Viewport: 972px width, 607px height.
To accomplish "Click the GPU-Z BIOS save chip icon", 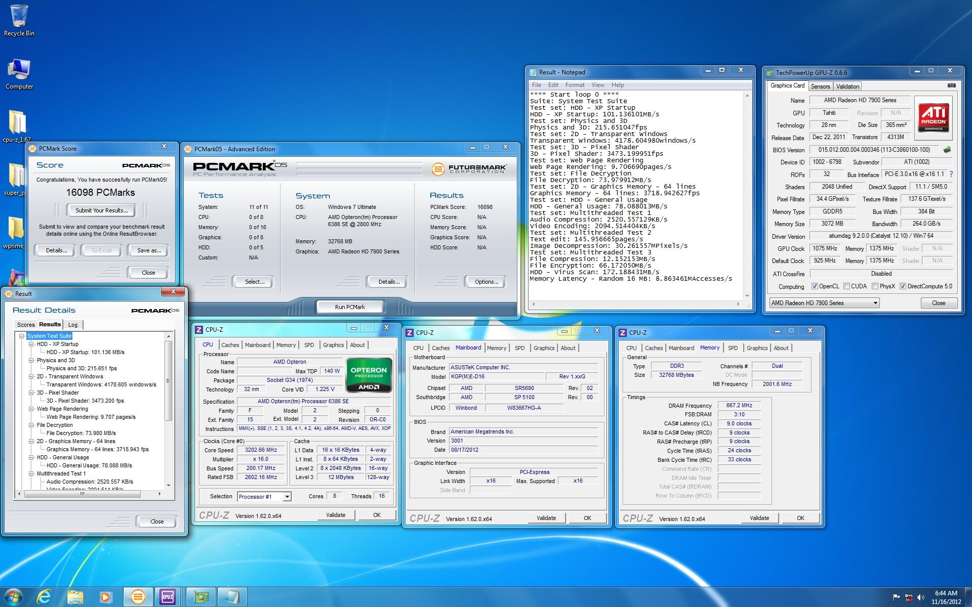I will pyautogui.click(x=947, y=150).
